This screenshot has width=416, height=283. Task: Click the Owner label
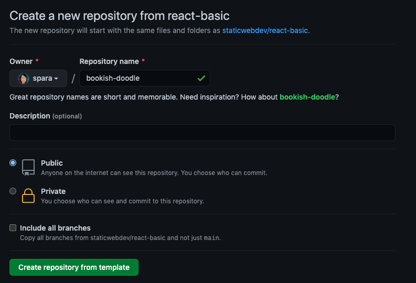point(21,61)
